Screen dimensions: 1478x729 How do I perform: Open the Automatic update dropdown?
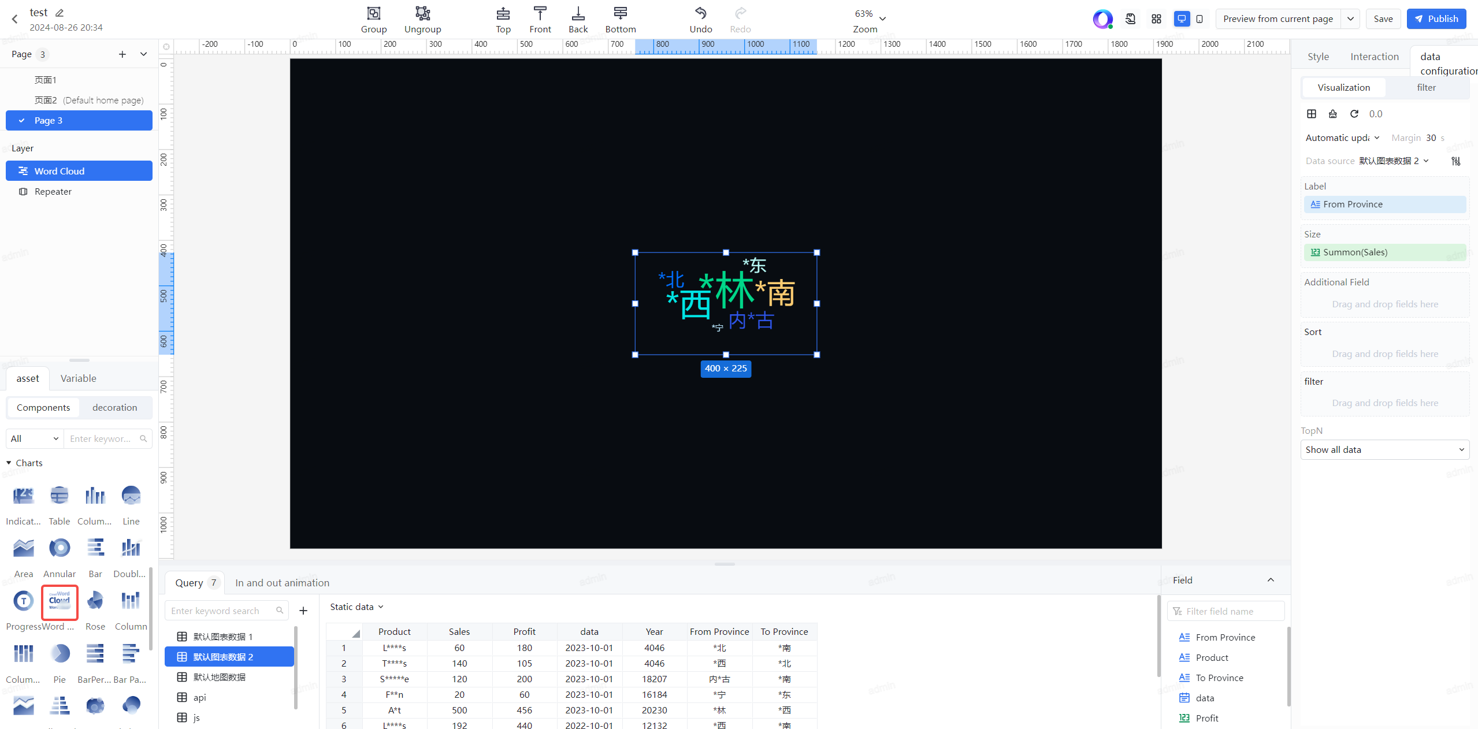[x=1342, y=137]
